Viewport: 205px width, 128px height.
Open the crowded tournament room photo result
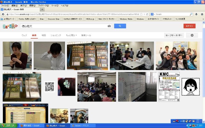tap(97, 87)
